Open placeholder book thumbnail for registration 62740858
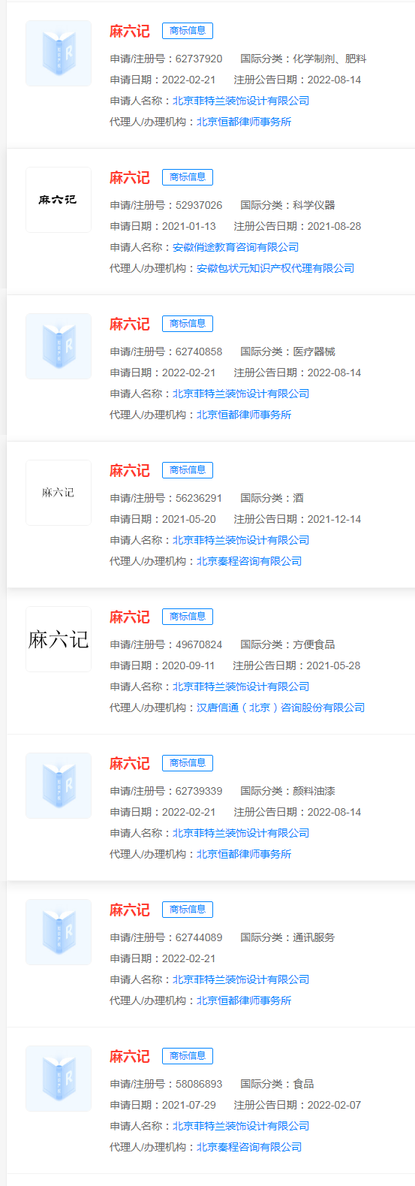Viewport: 415px width, 1186px height. point(59,346)
